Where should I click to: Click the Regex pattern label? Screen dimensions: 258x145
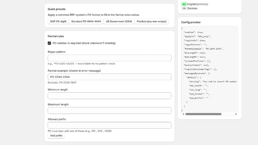56,52
